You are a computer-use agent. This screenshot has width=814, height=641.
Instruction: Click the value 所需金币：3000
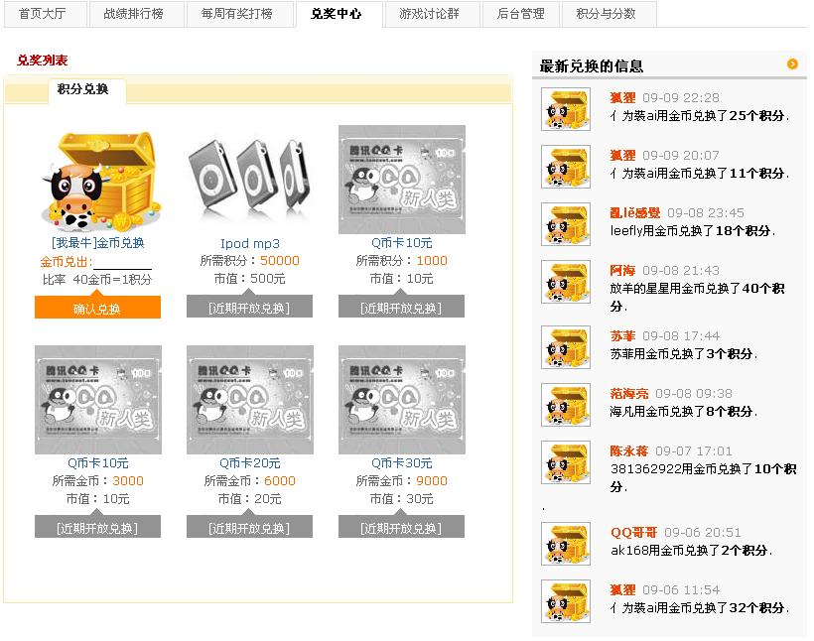[x=98, y=481]
